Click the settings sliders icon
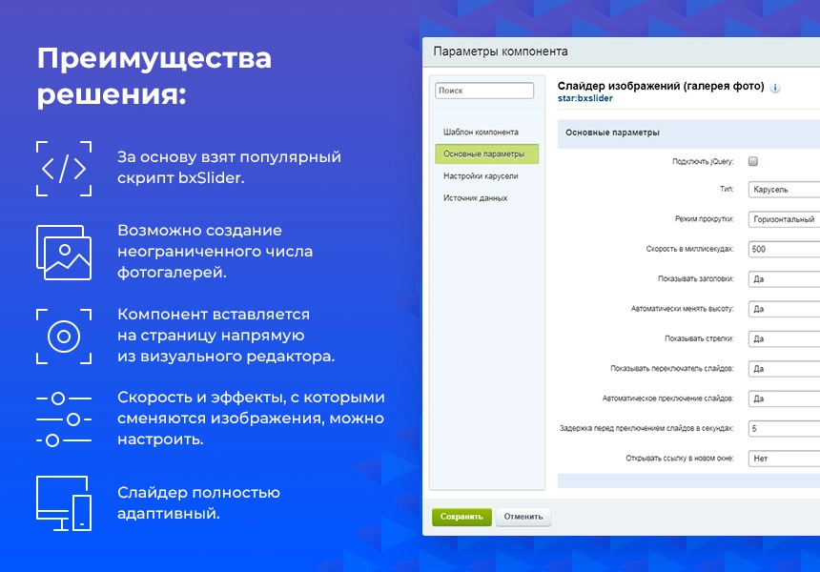 [64, 419]
